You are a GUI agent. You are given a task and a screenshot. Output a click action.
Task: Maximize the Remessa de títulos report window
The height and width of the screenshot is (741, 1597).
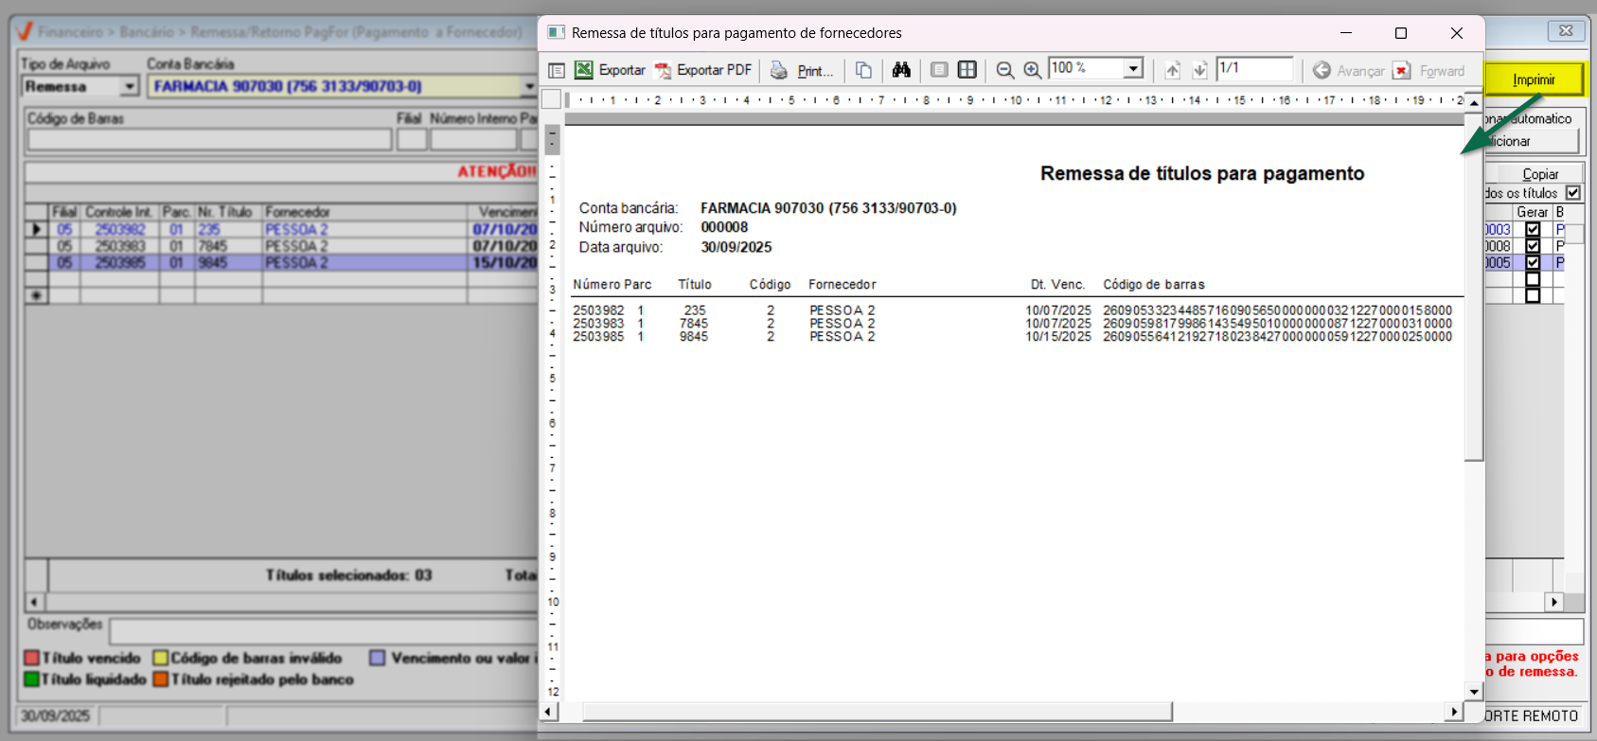[1401, 33]
